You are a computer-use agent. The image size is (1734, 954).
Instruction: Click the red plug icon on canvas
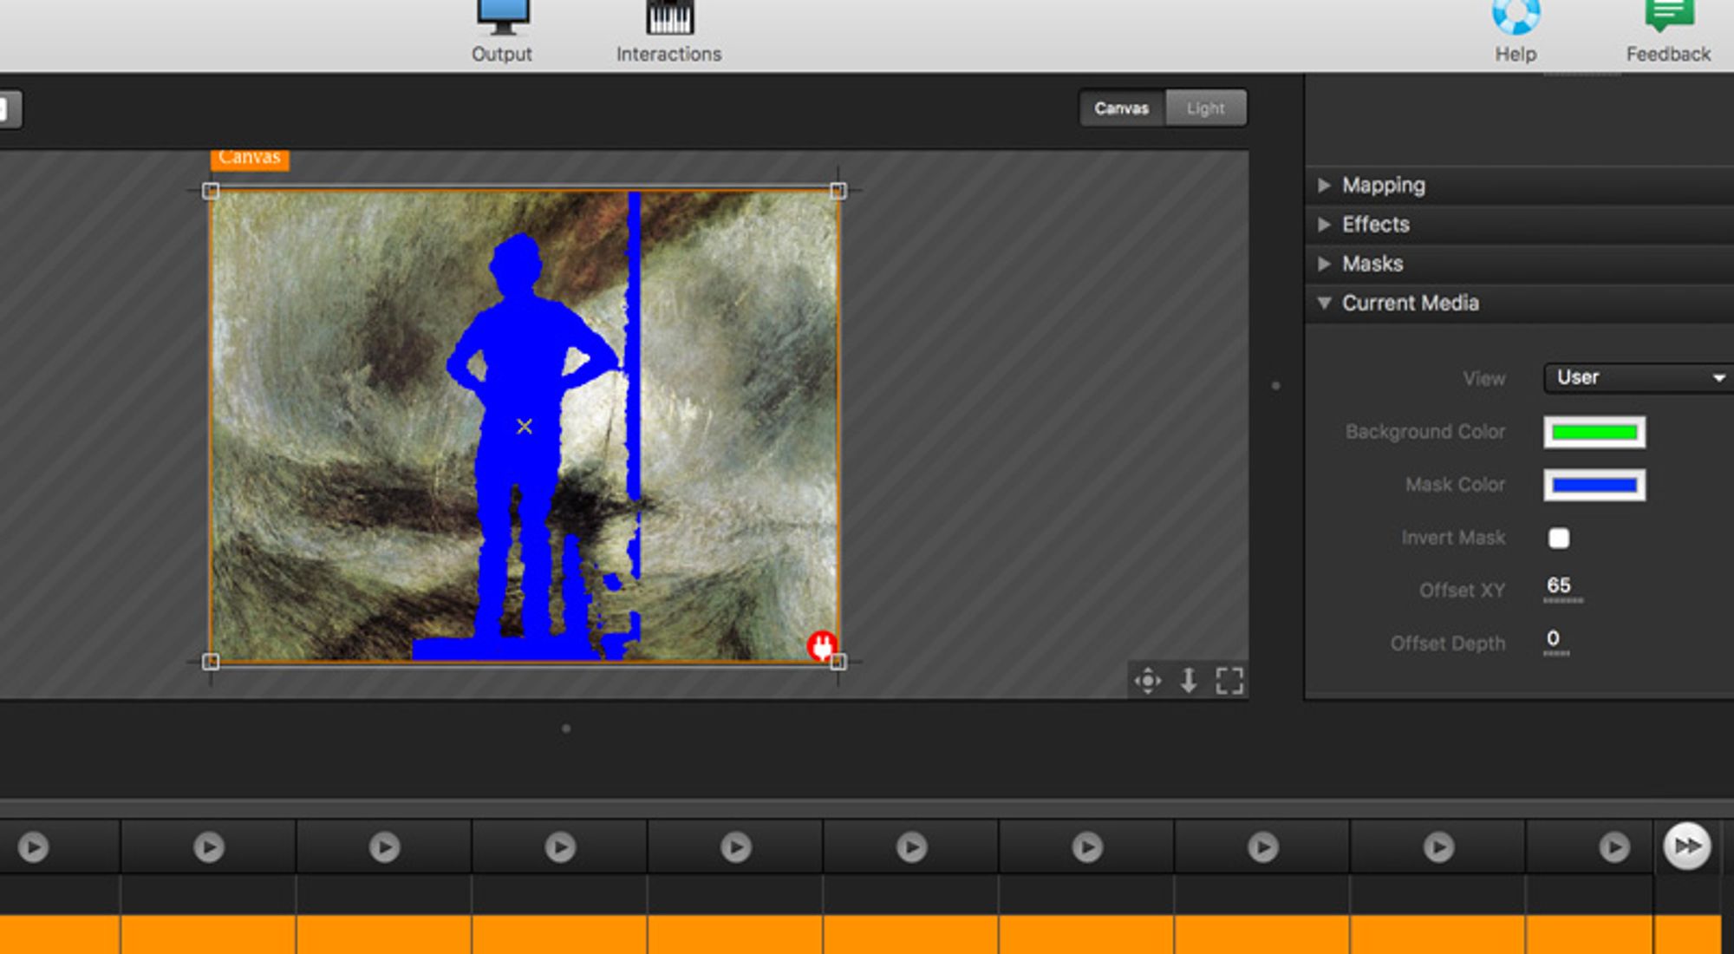[821, 645]
